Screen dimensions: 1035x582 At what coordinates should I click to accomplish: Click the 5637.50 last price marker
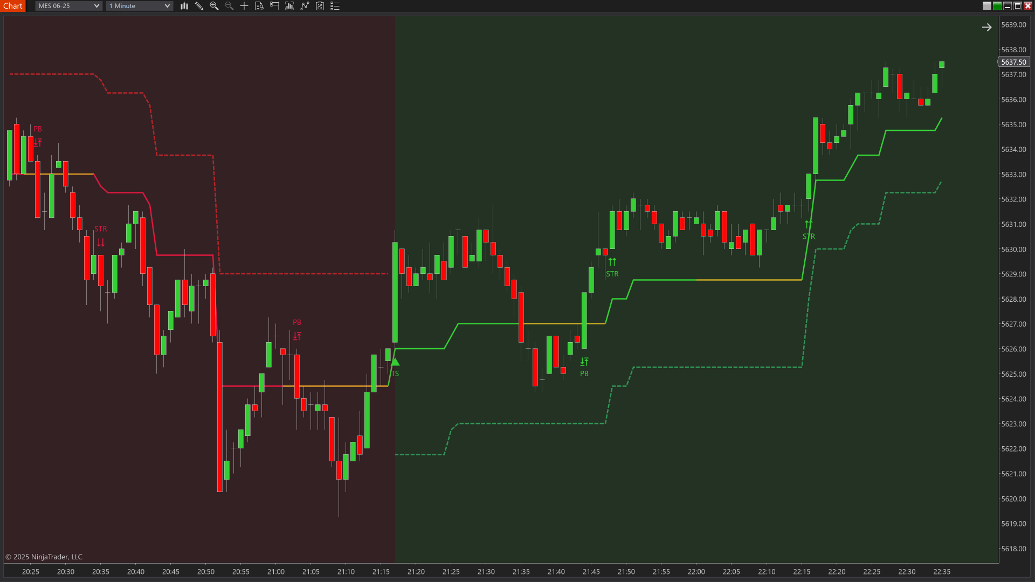tap(1013, 62)
